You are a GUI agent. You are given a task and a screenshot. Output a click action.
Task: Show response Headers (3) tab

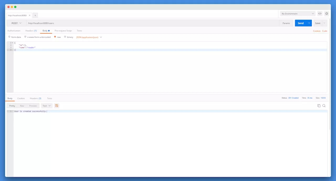tap(35, 98)
